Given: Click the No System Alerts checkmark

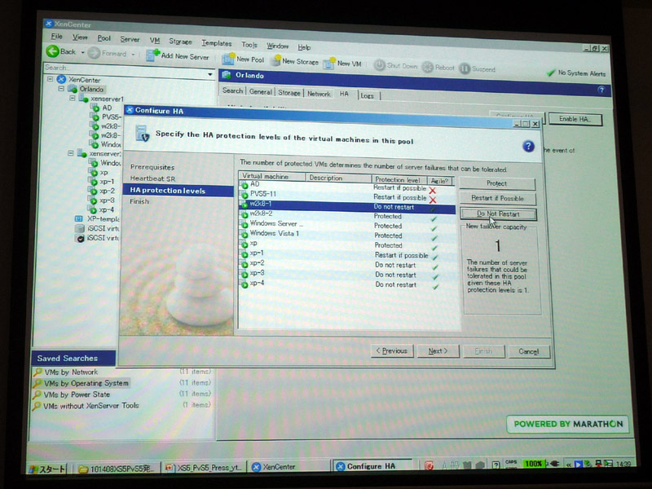Looking at the screenshot, I should (x=551, y=73).
